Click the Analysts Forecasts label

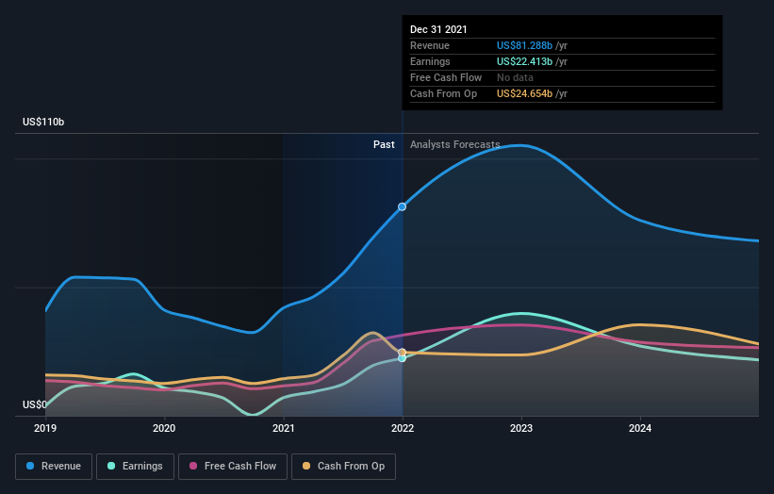454,144
